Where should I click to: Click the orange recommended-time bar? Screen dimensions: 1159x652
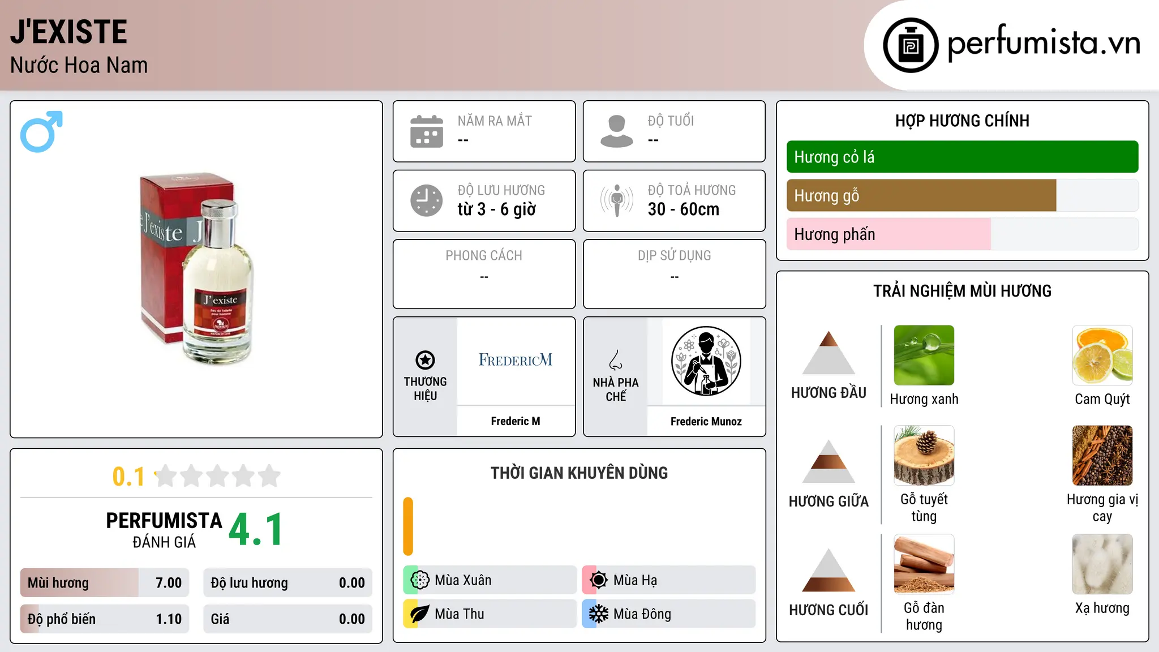[408, 526]
